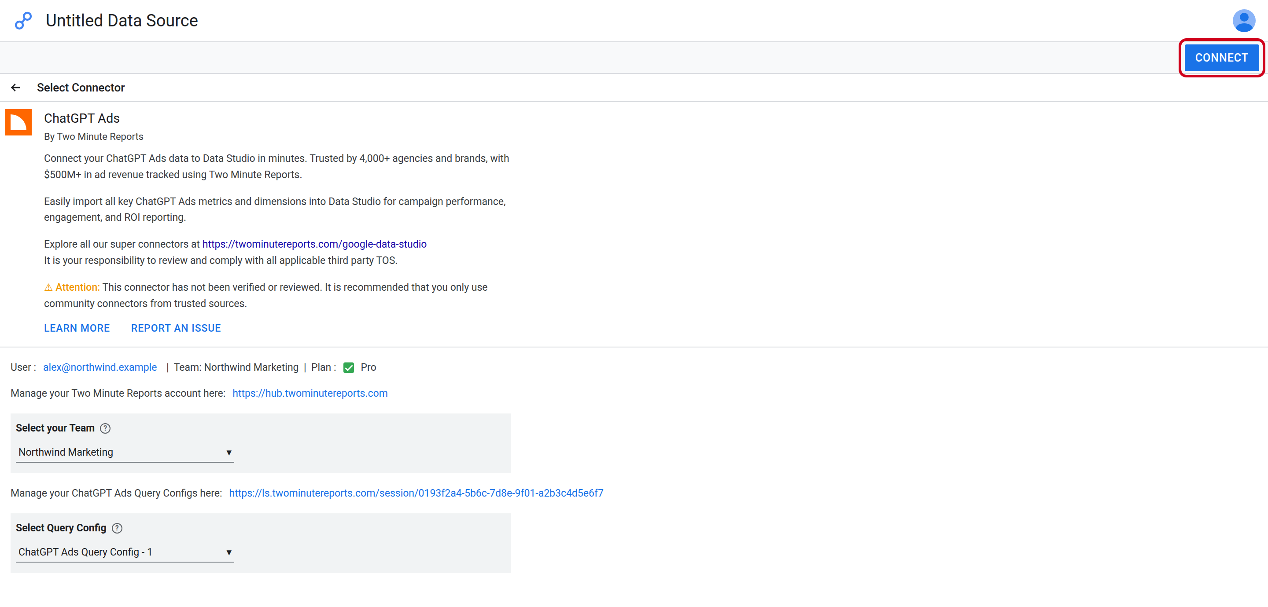This screenshot has height=607, width=1268.
Task: Click the help icon beside Select Query Config
Action: pos(117,528)
